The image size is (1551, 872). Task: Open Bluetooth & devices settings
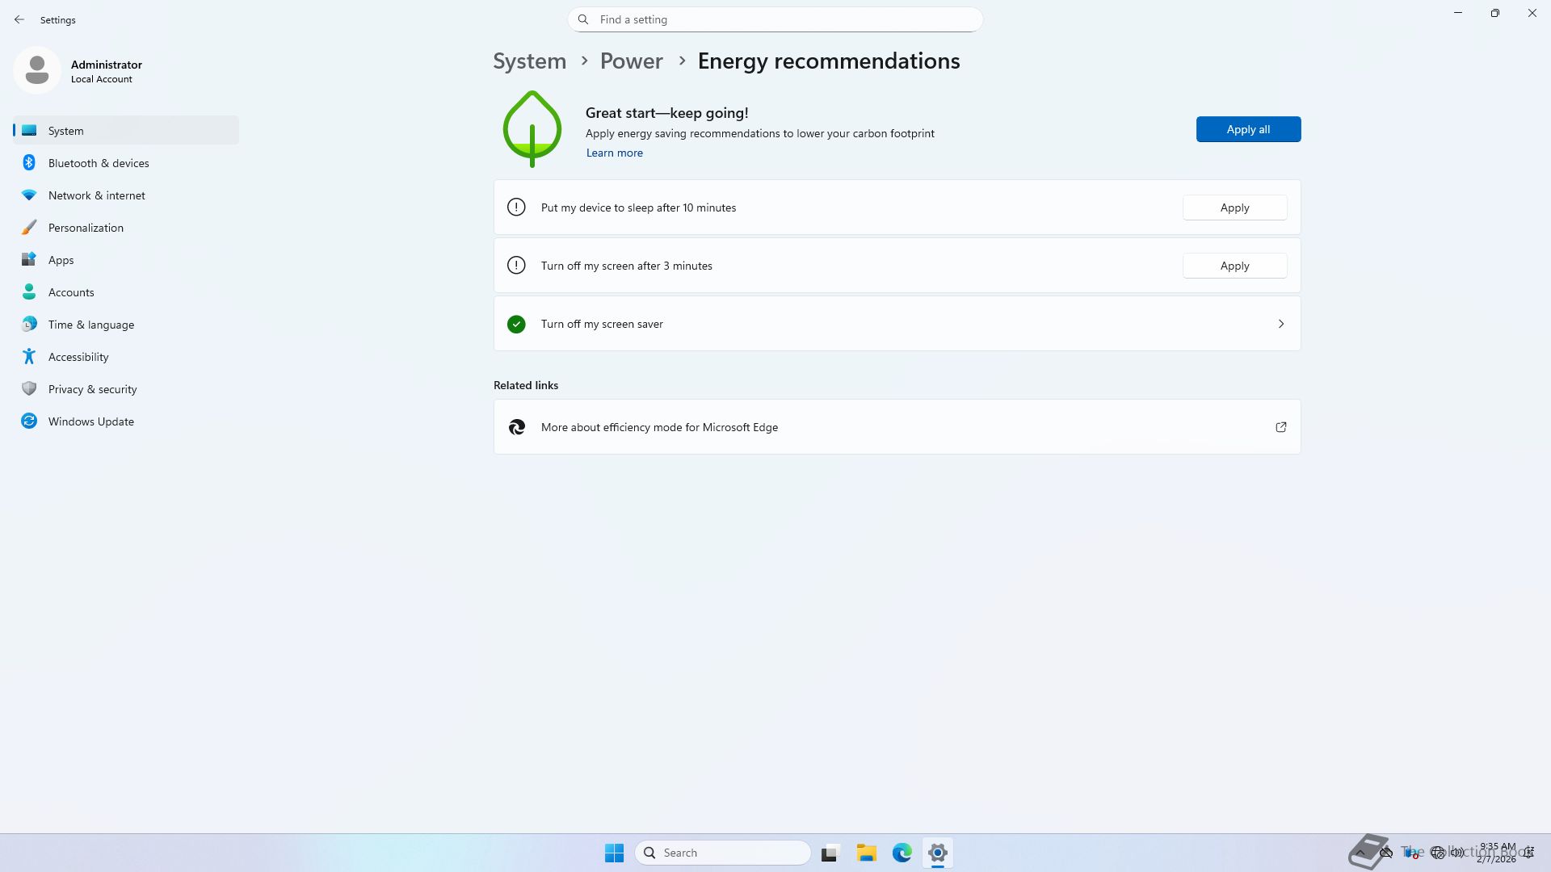pos(98,163)
